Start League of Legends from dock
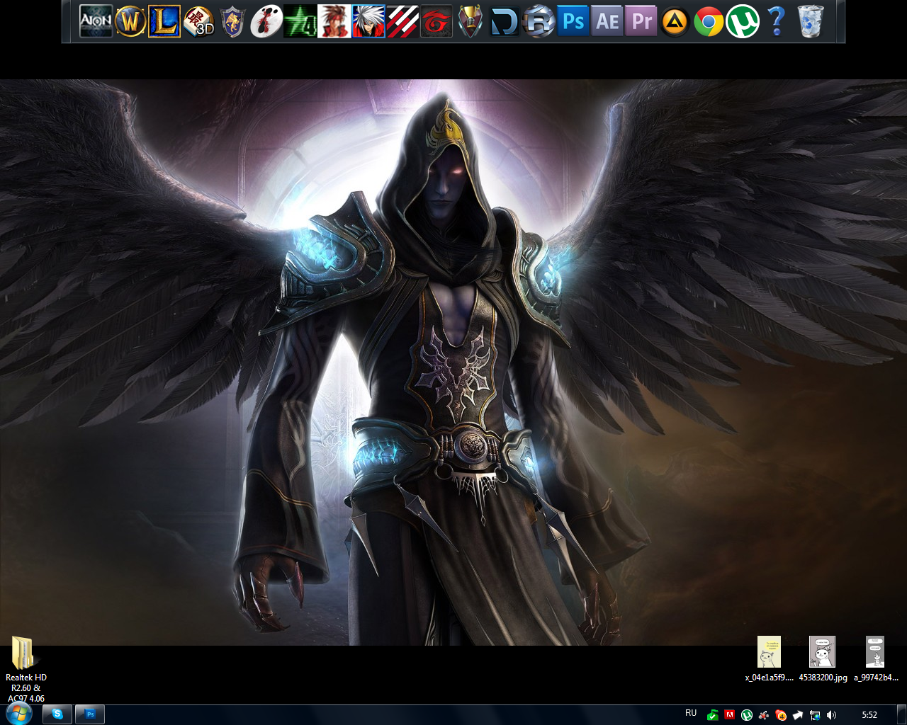This screenshot has width=907, height=725. (164, 21)
